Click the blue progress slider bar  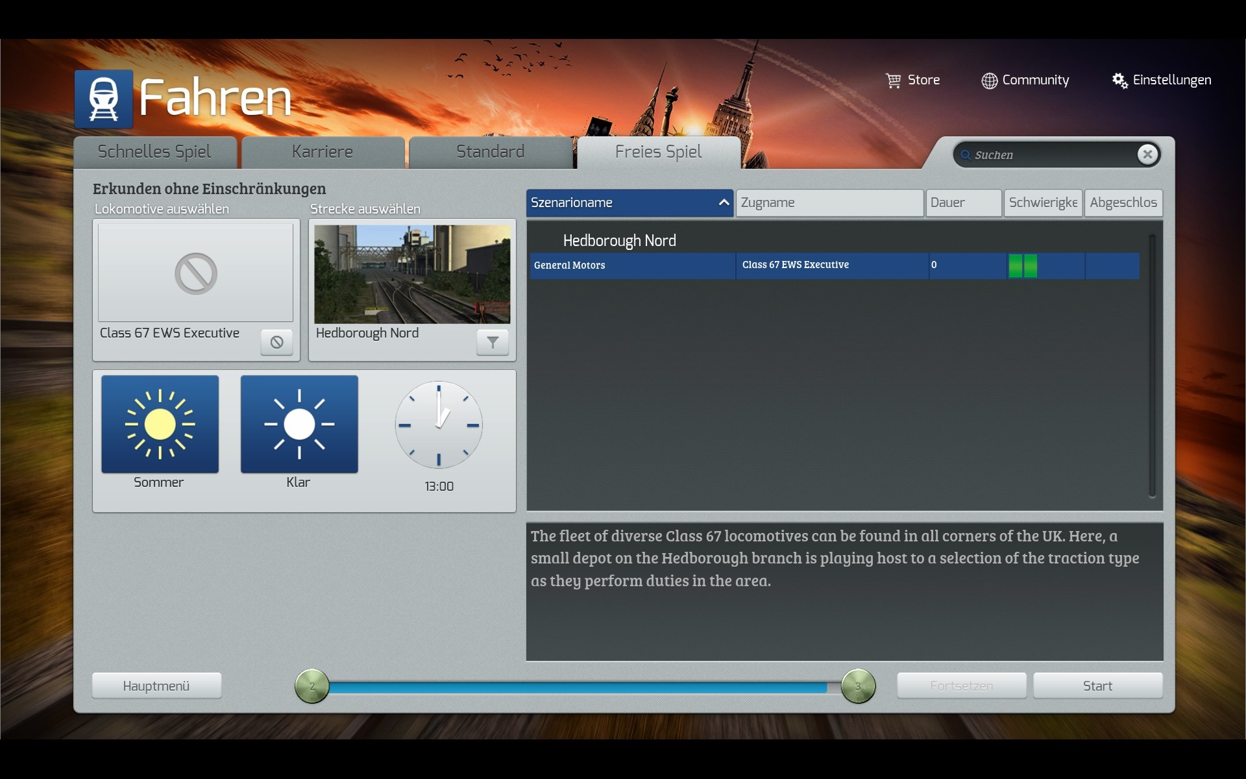[578, 687]
